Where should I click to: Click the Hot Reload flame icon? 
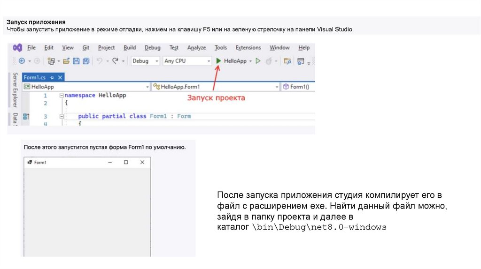tap(269, 61)
